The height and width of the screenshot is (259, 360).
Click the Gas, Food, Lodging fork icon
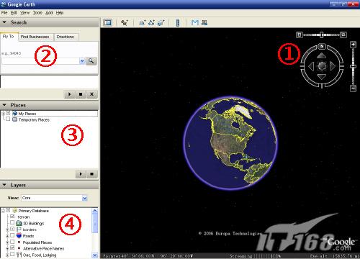[19, 255]
